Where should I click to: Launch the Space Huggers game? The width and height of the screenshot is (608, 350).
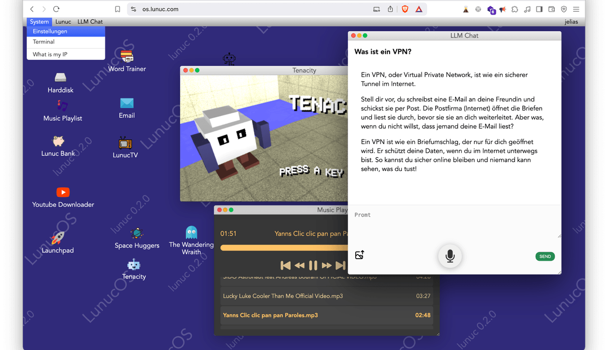point(137,233)
